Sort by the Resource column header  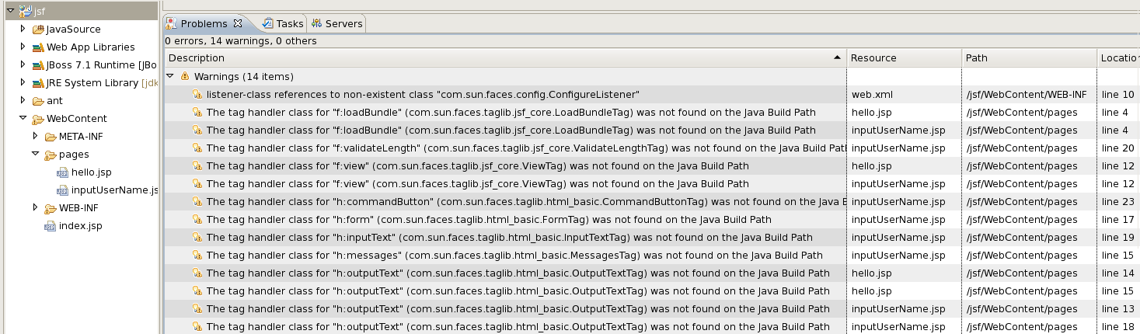coord(873,58)
